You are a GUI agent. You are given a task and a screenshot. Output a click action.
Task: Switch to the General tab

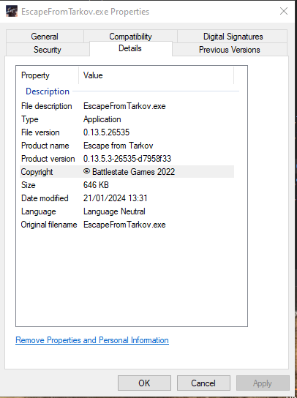45,37
